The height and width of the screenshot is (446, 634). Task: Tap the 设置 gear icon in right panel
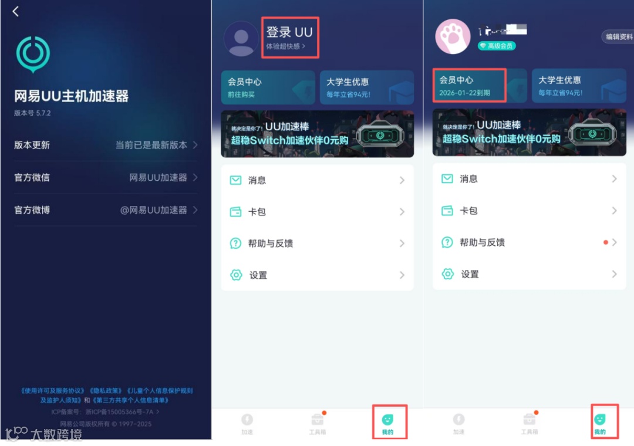click(x=447, y=273)
